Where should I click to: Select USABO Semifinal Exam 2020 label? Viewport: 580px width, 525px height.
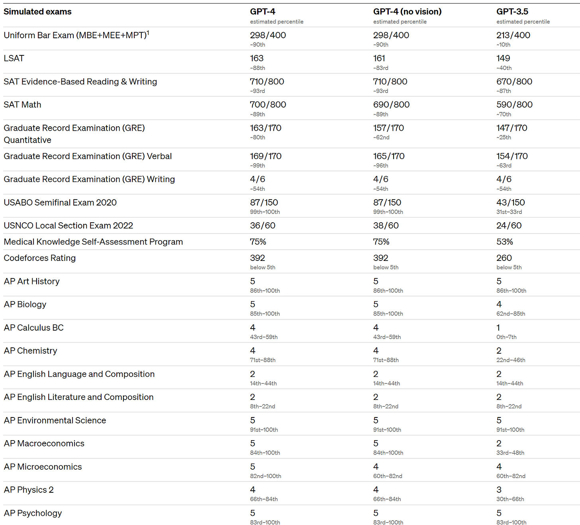click(x=60, y=203)
